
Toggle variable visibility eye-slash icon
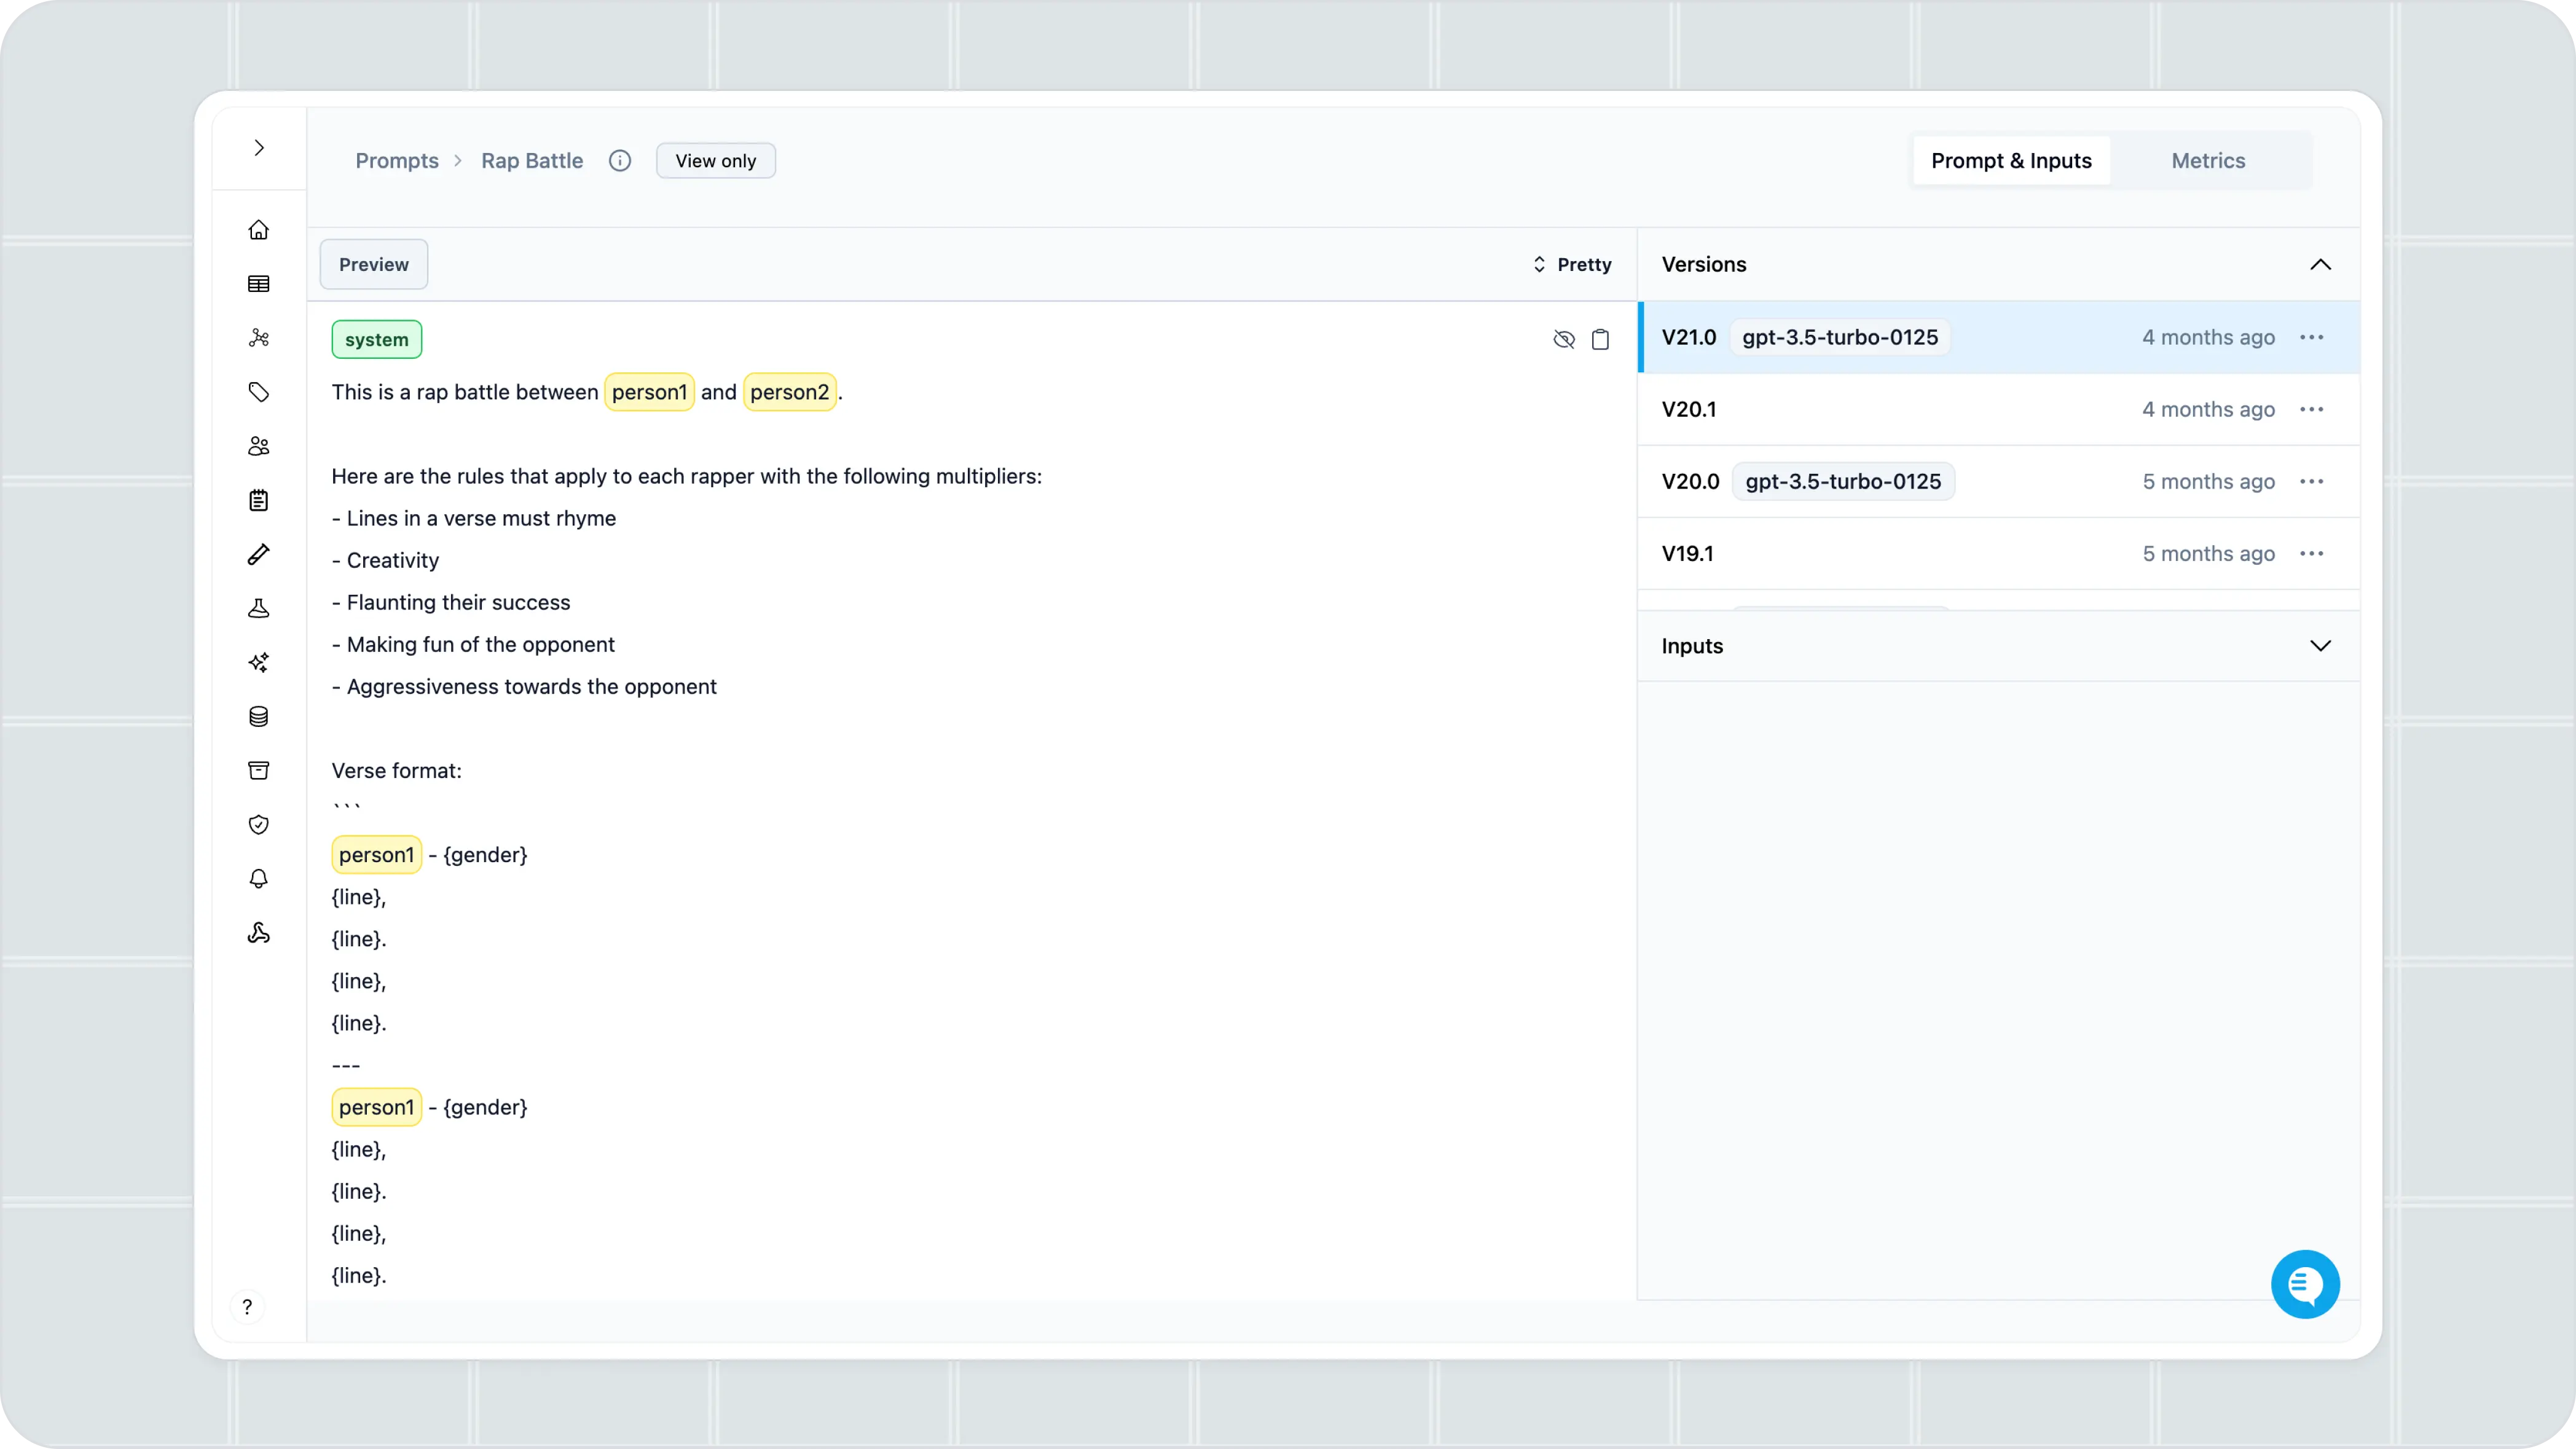click(1564, 339)
